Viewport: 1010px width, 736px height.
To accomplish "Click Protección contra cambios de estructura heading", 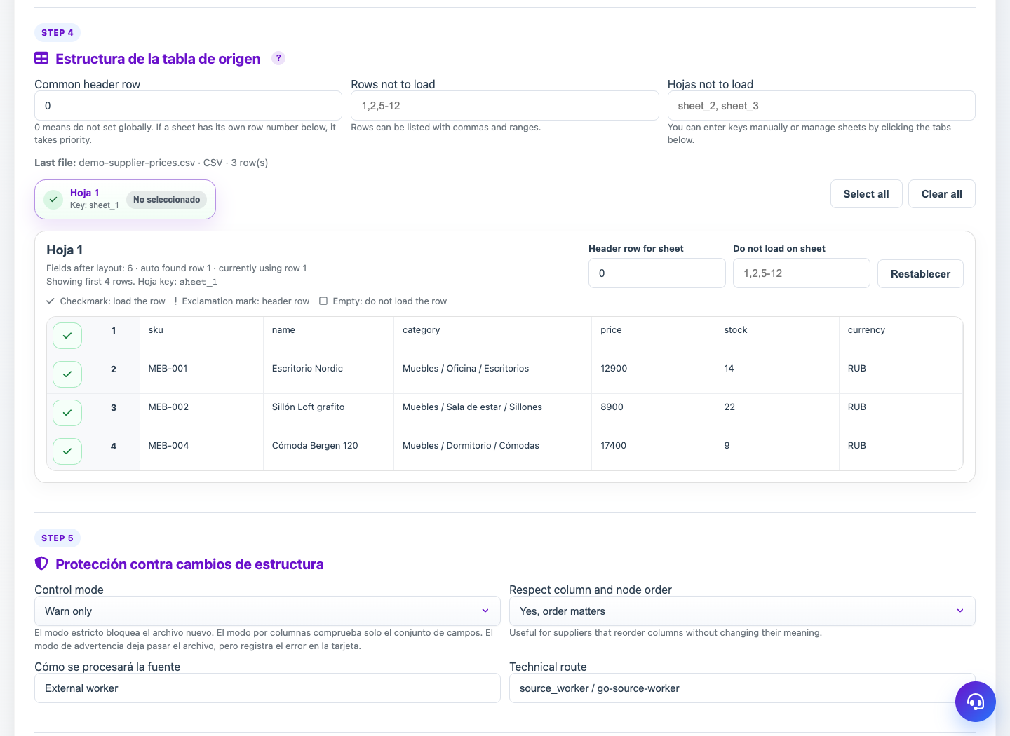I will [x=189, y=564].
